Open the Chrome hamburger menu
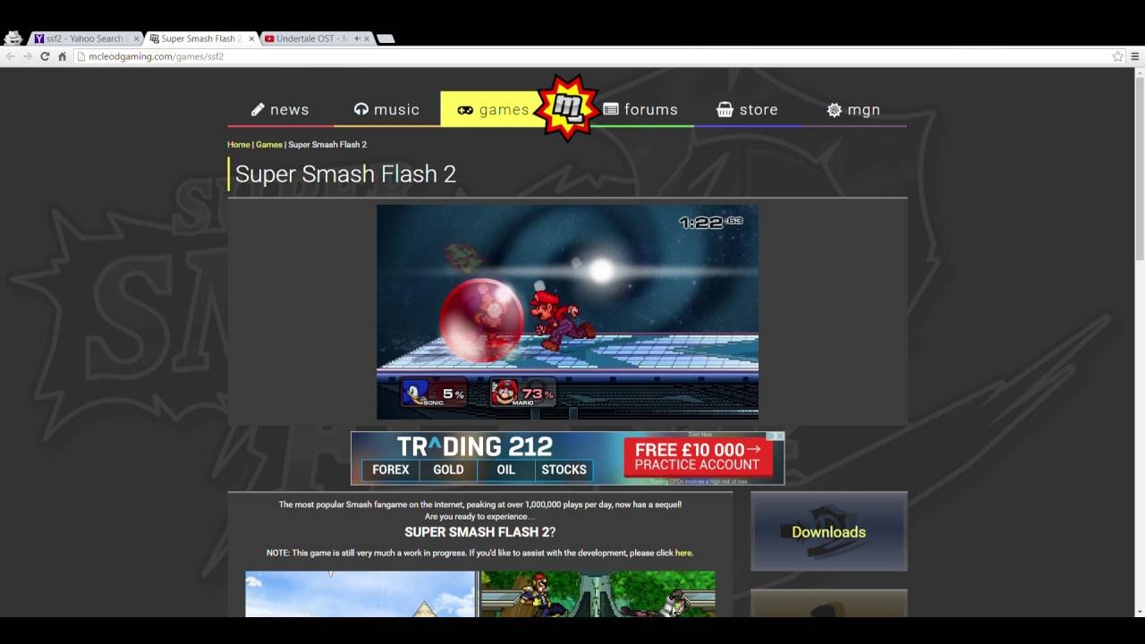Image resolution: width=1145 pixels, height=644 pixels. point(1135,56)
